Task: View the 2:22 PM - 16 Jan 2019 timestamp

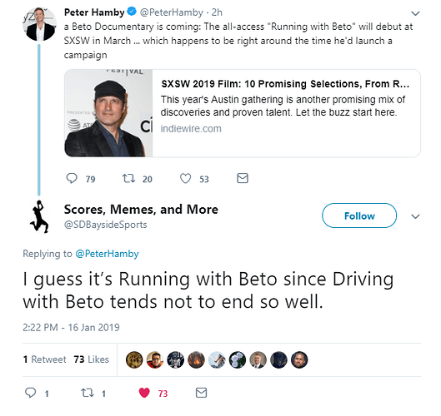Action: [71, 328]
